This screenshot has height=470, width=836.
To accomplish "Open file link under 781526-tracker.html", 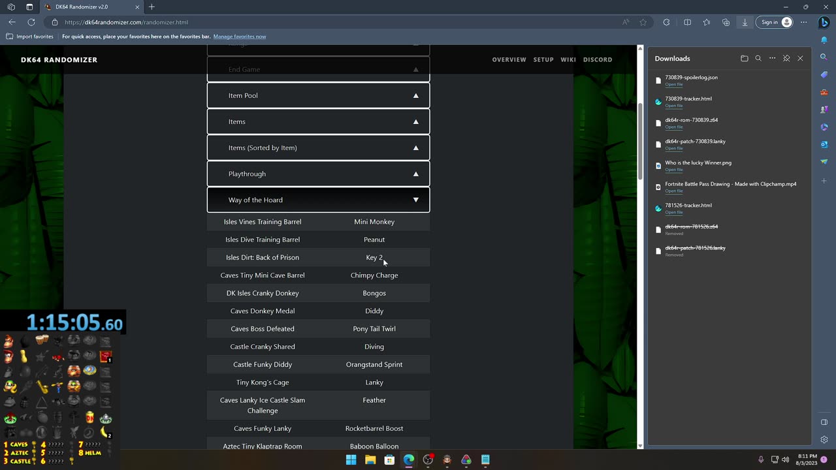I will [x=674, y=212].
